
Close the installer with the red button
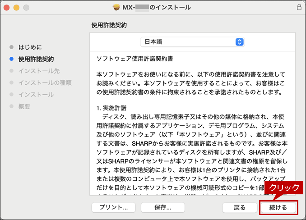(x=8, y=8)
